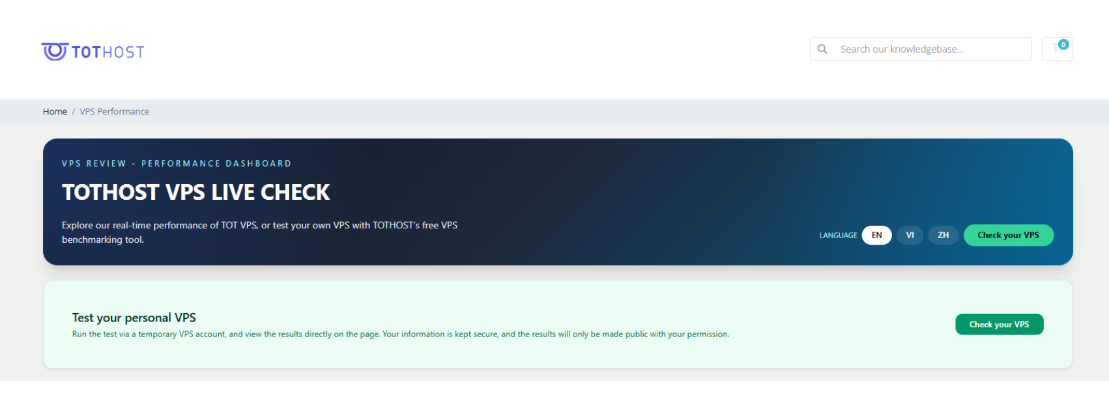Click the temporary VPS account description text
The width and height of the screenshot is (1109, 410).
click(401, 334)
